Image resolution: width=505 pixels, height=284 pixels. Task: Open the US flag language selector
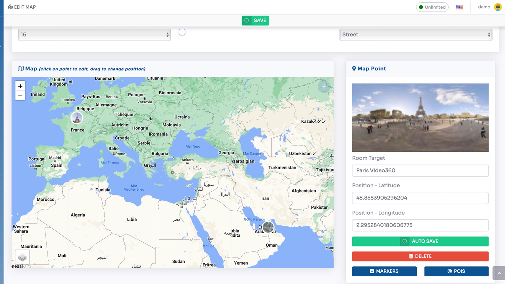(x=459, y=7)
